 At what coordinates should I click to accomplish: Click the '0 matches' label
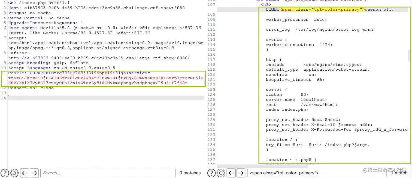coord(190,173)
